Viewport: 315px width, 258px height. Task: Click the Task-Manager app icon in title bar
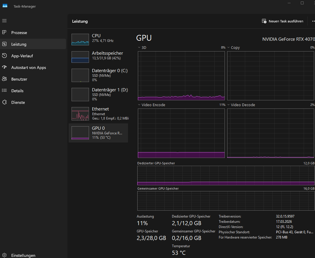[5, 6]
